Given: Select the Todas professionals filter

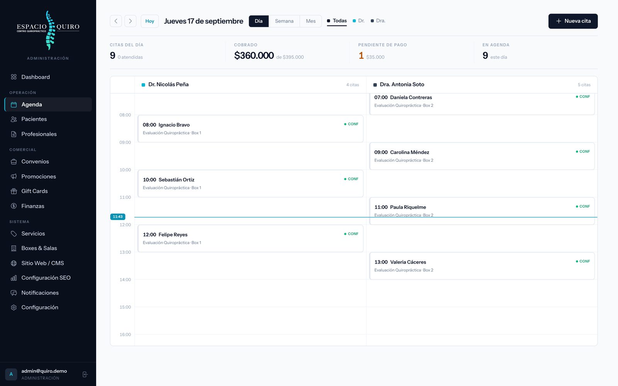Looking at the screenshot, I should tap(337, 21).
